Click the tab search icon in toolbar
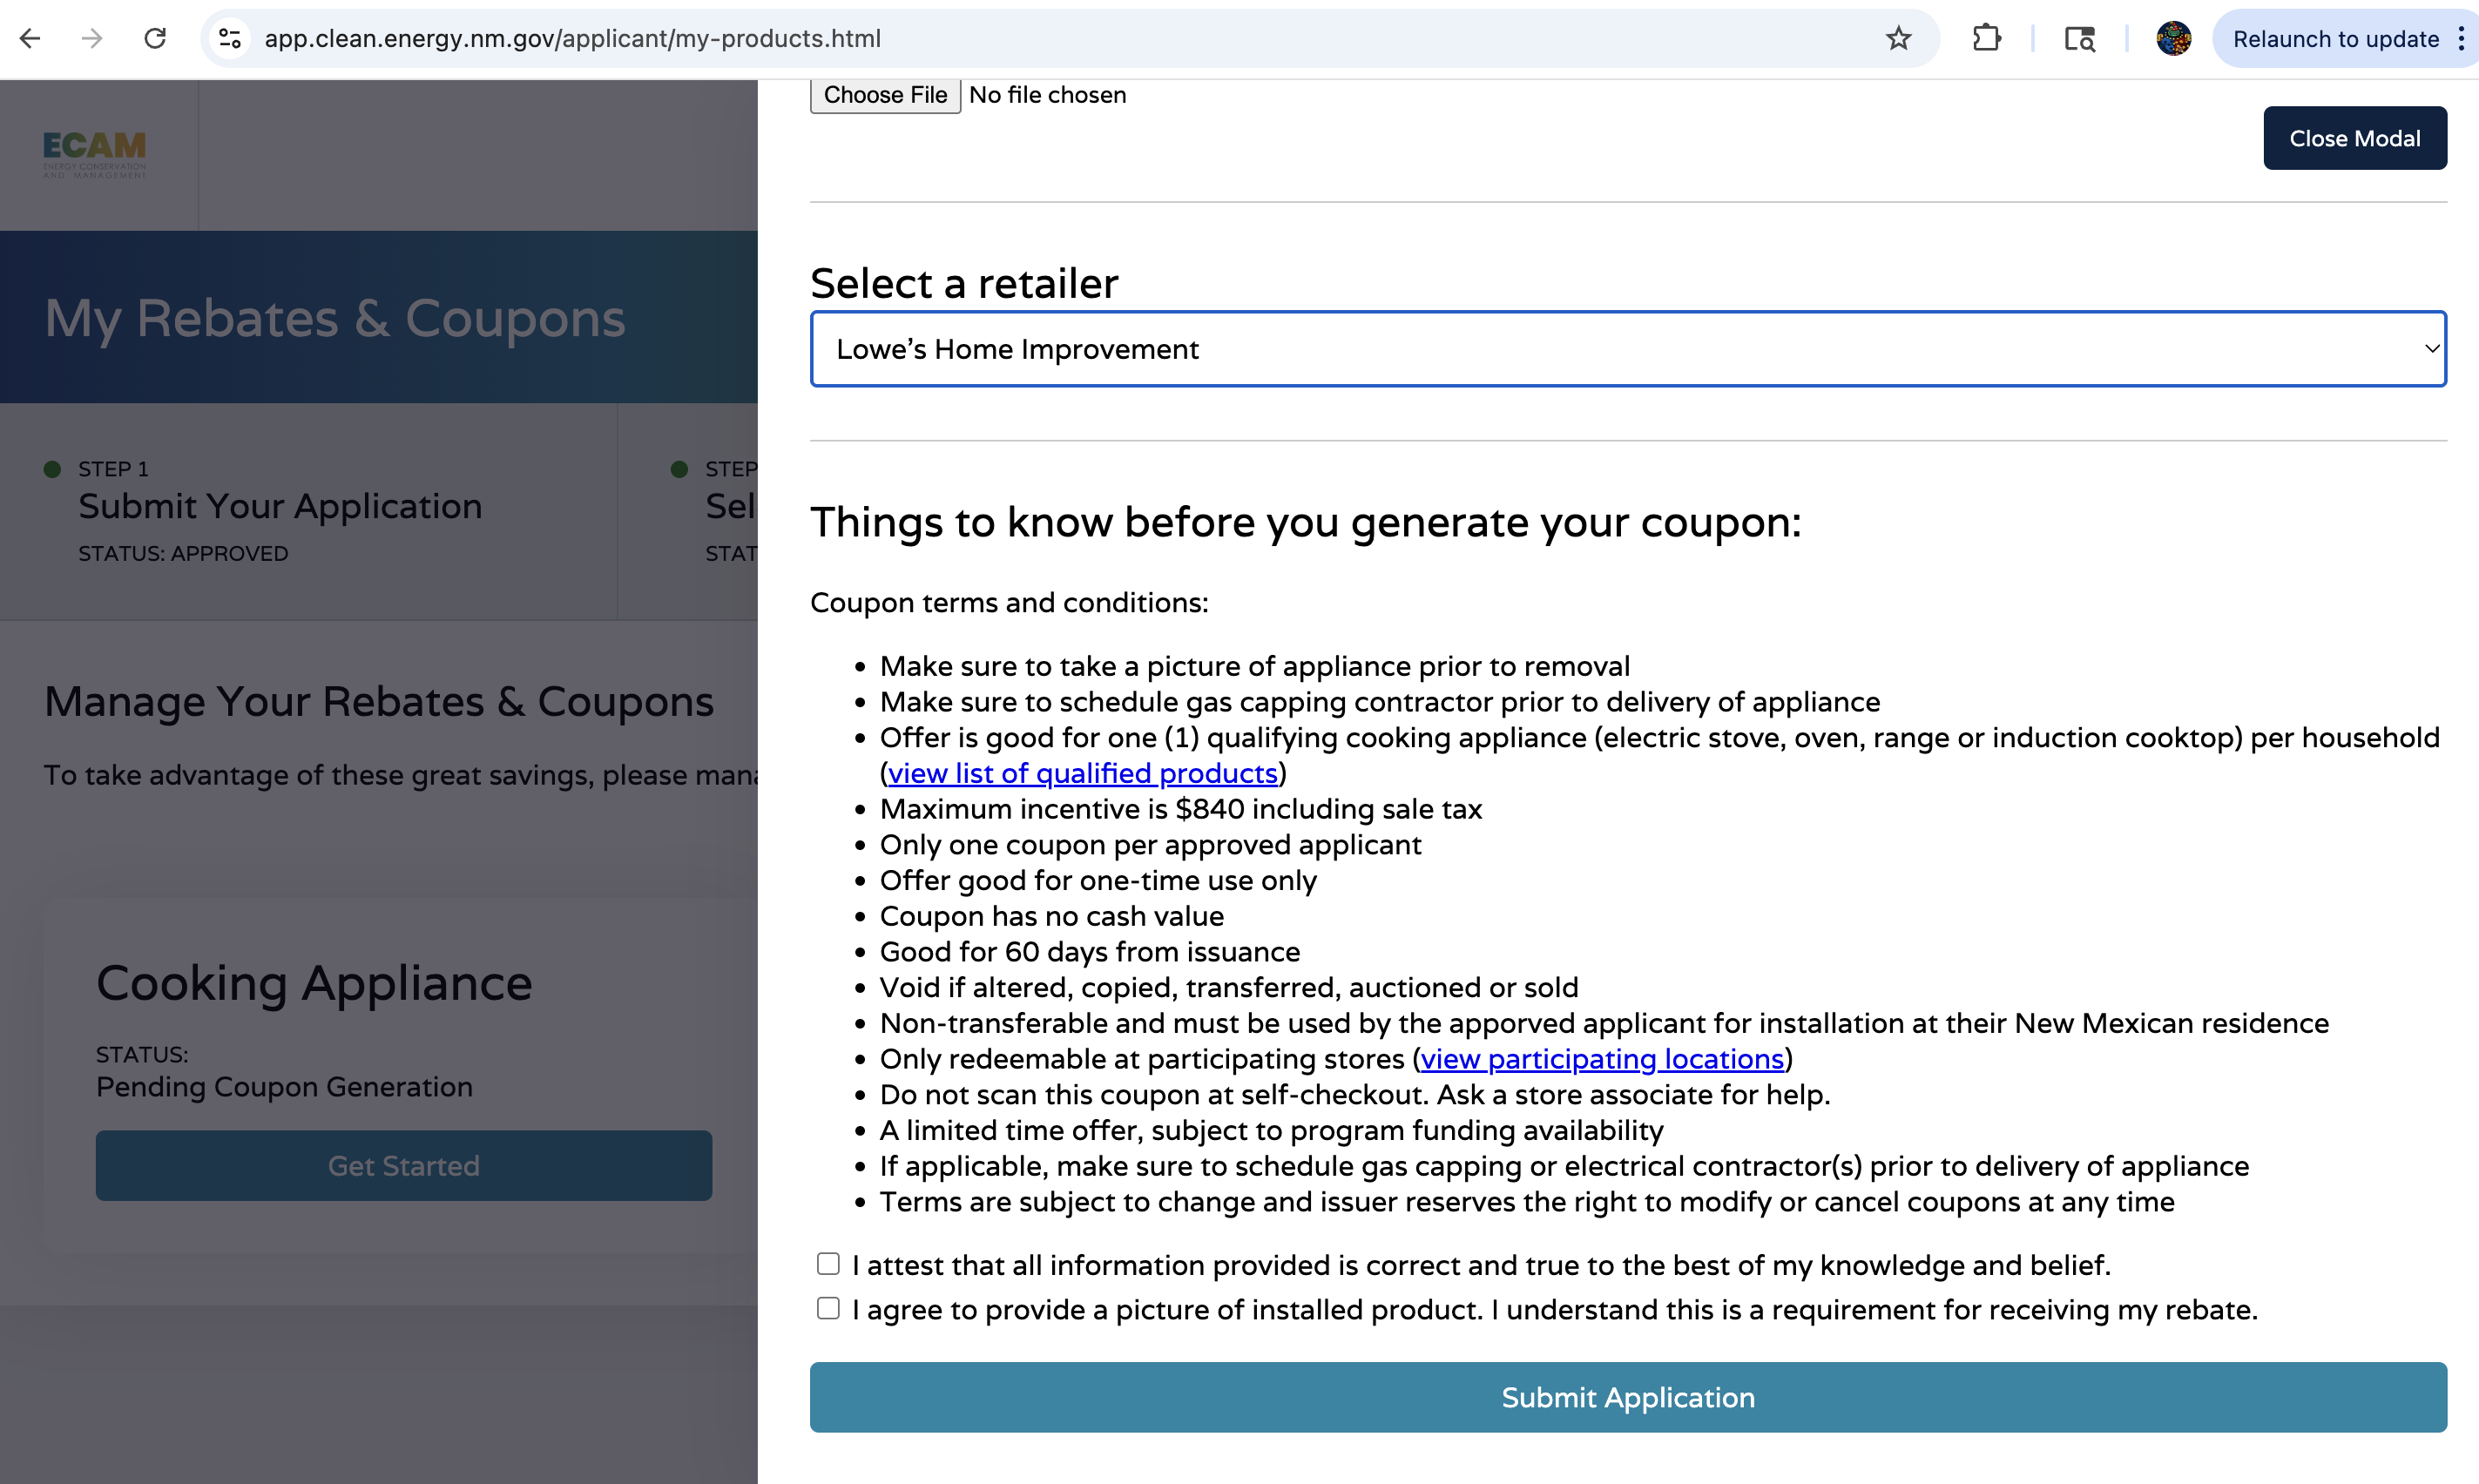This screenshot has width=2479, height=1484. (2079, 38)
